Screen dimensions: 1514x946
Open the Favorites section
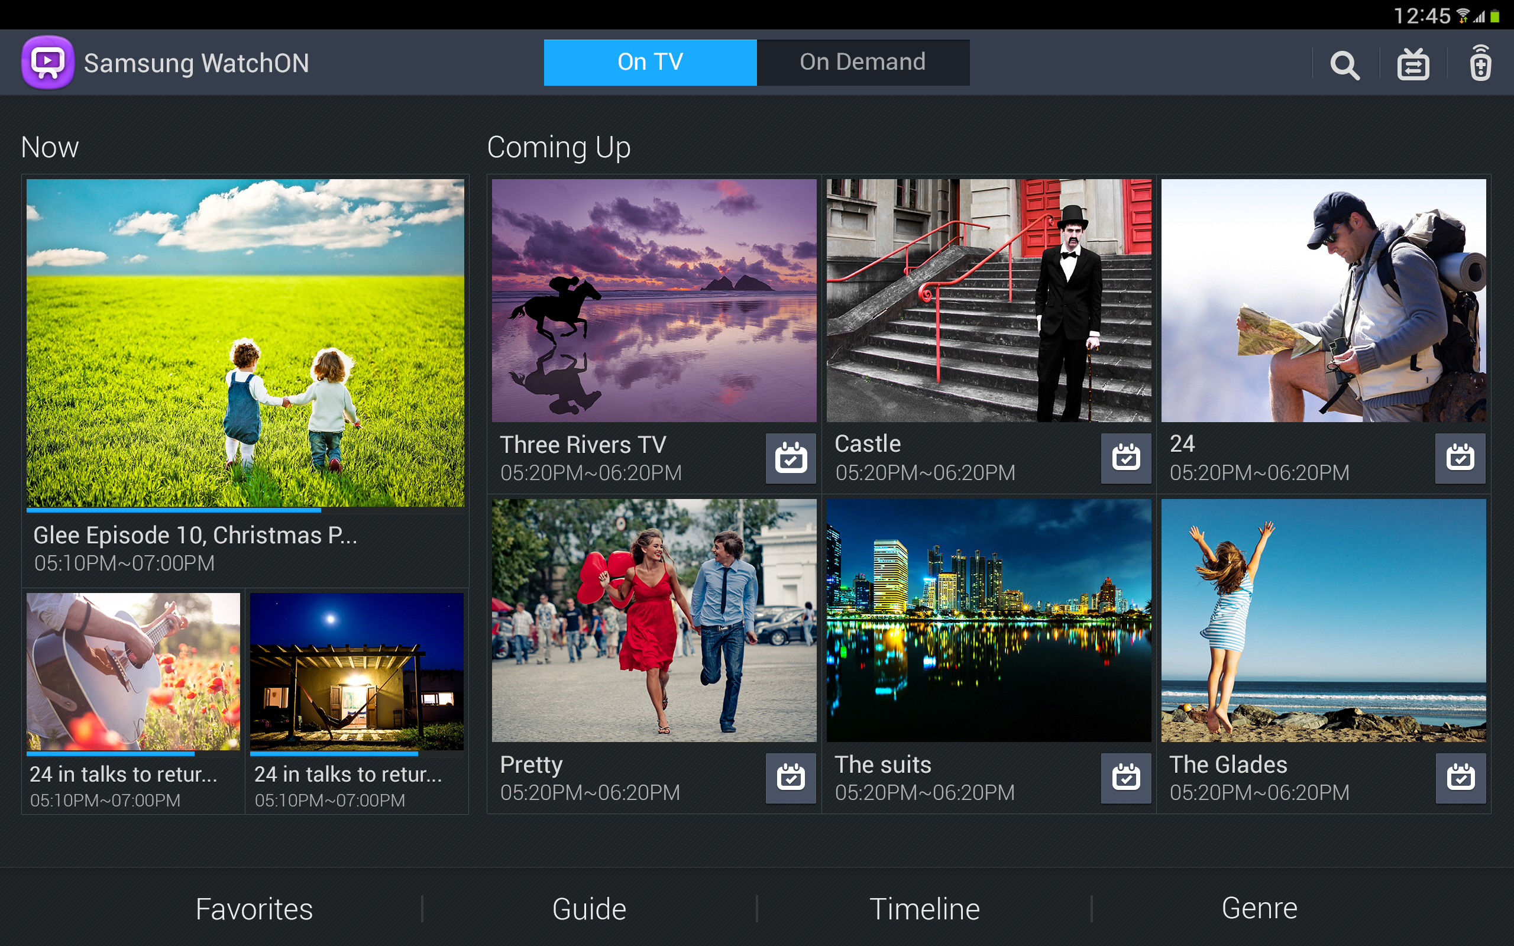point(254,909)
